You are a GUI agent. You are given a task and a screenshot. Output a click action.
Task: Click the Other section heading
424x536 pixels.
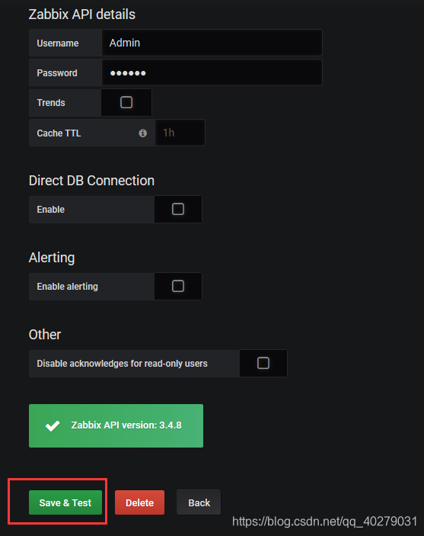pos(45,335)
